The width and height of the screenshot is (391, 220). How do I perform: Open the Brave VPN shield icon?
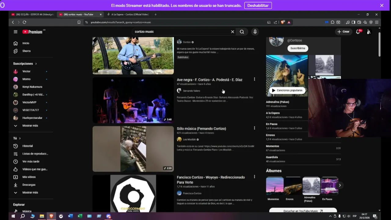point(371,22)
